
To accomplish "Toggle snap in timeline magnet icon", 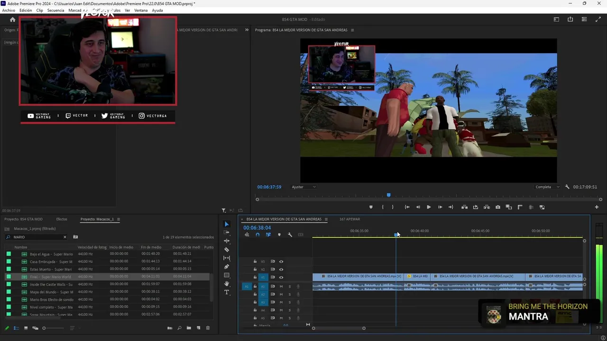I will coord(258,235).
